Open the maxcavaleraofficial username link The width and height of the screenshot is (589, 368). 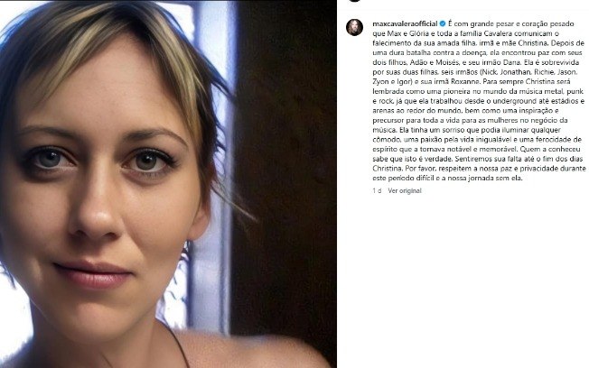(x=405, y=24)
